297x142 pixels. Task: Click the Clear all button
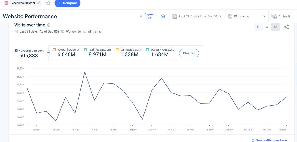point(189,53)
